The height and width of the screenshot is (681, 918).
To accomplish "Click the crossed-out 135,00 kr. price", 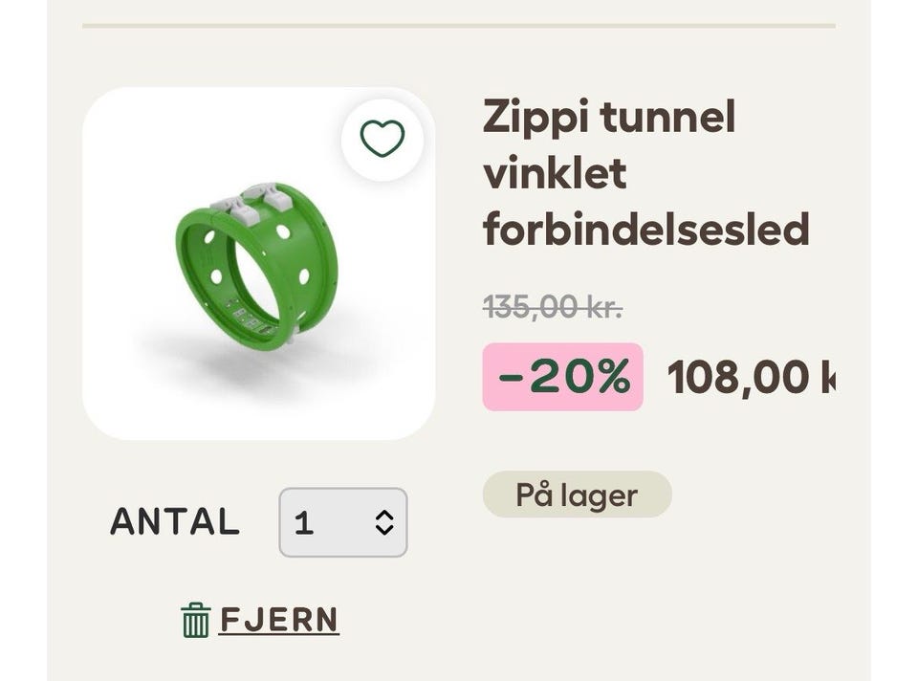I will (553, 307).
